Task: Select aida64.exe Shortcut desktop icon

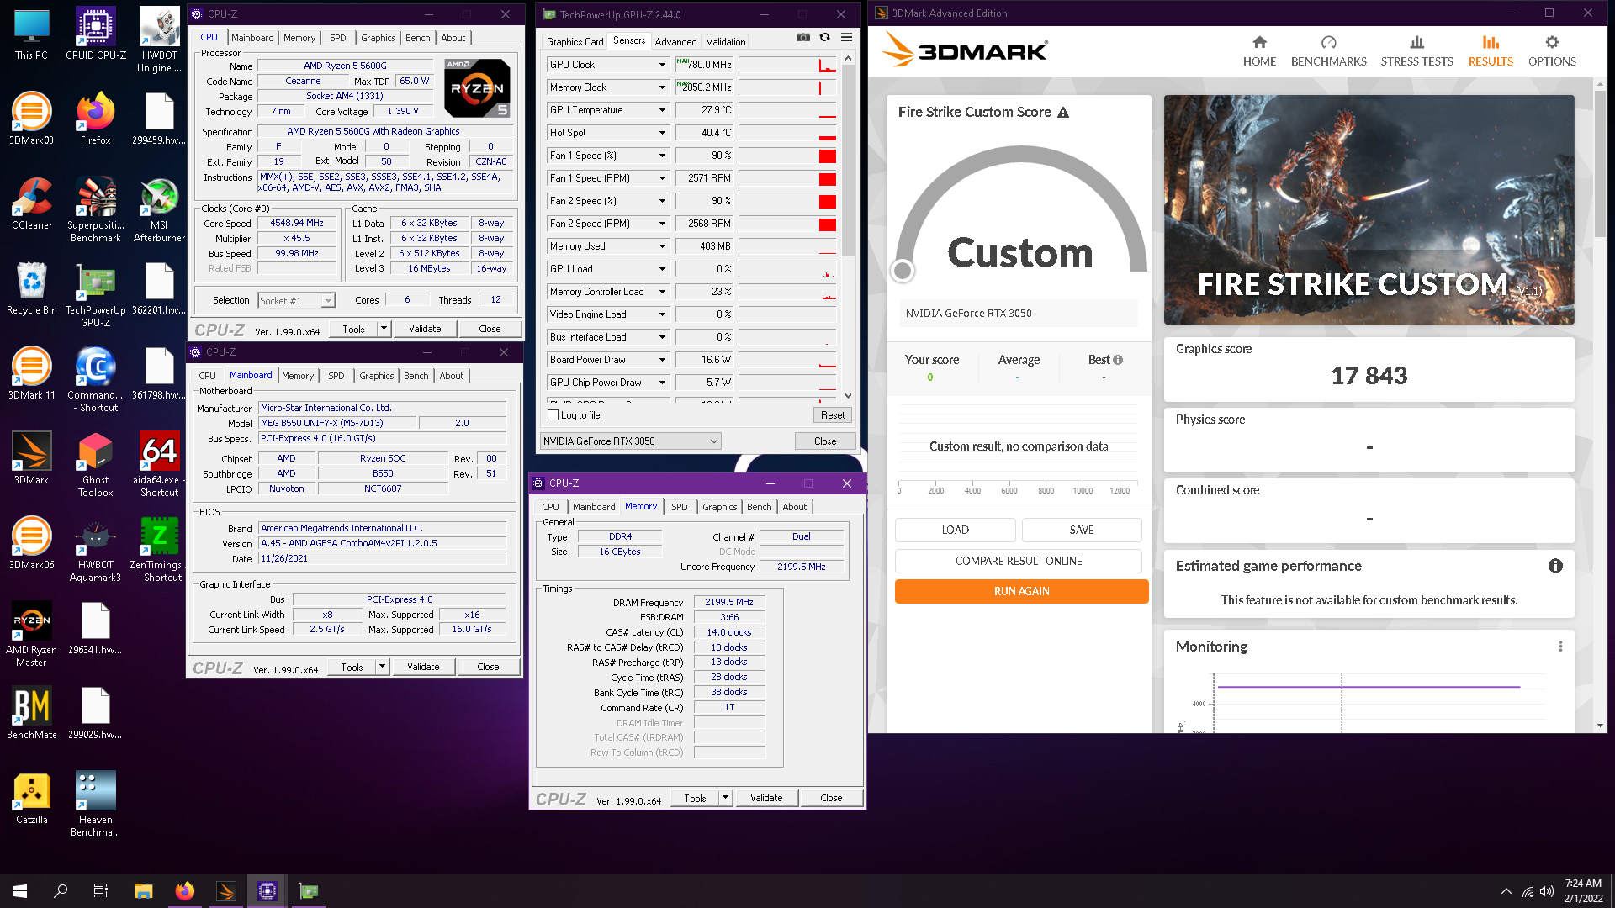Action: 159,465
